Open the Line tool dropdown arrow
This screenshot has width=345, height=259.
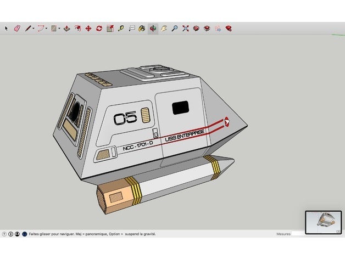(33, 29)
